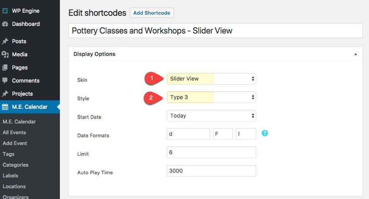This screenshot has width=369, height=199.
Task: Click the shortcode title field
Action: click(215, 31)
